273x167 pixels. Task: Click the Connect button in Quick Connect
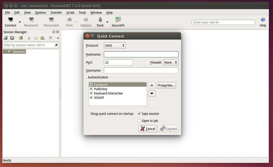(x=168, y=129)
